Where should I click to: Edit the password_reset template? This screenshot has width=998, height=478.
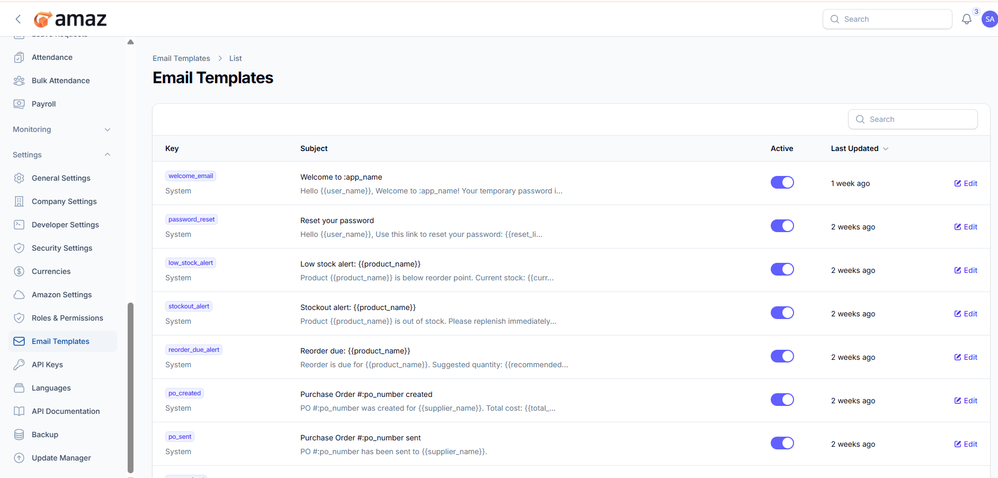coord(966,227)
